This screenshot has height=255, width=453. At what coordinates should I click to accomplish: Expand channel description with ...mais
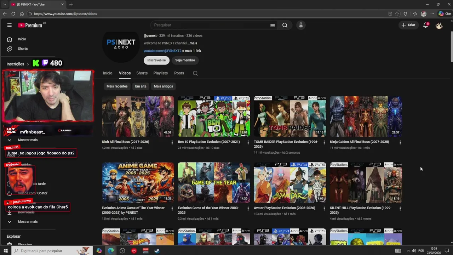(193, 43)
